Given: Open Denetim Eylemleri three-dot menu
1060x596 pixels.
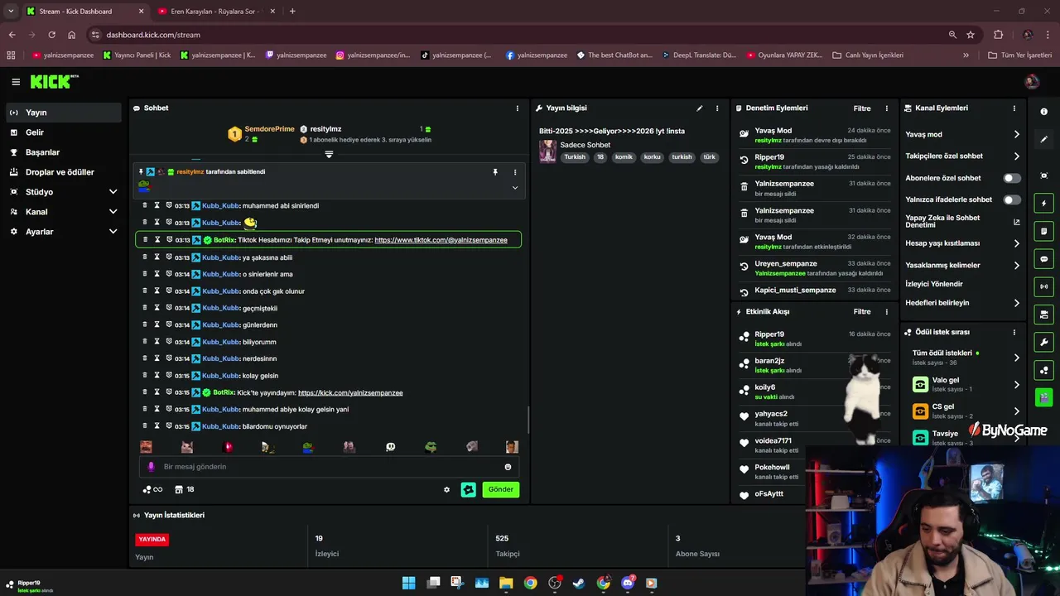Looking at the screenshot, I should click(x=886, y=108).
